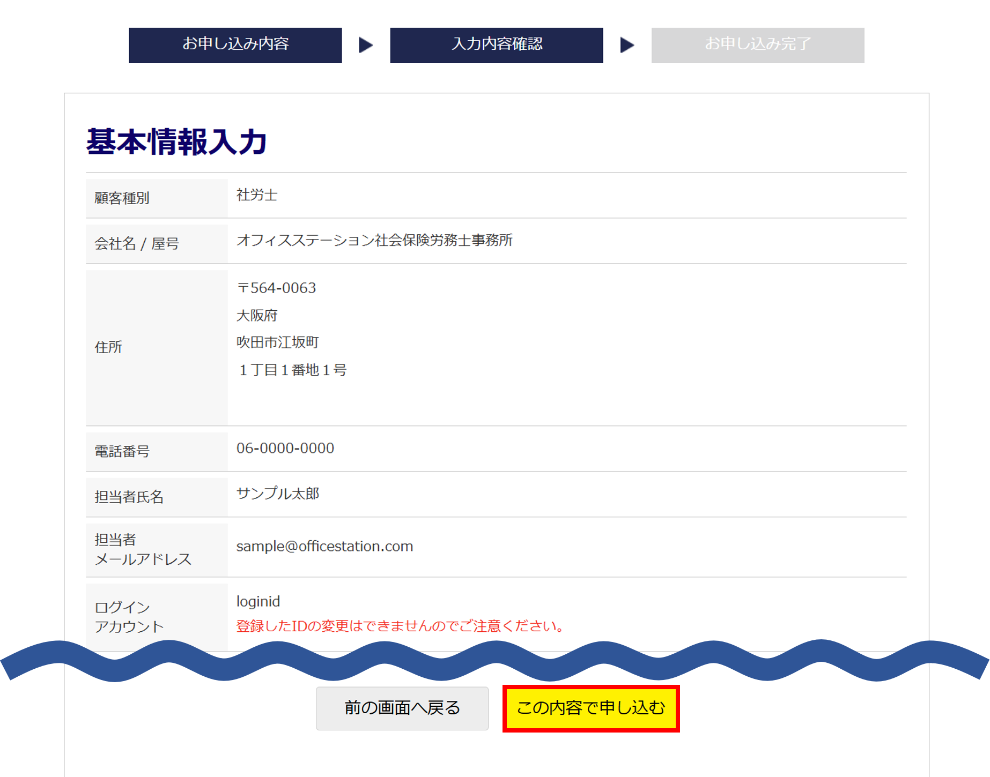Click the phone number 06-0000-0000

tap(285, 448)
